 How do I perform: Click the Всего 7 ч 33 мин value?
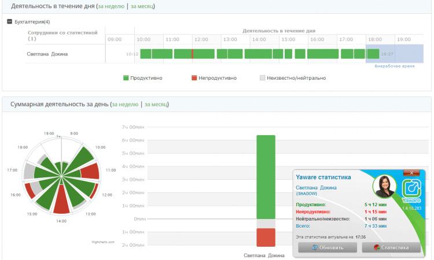coord(376,226)
